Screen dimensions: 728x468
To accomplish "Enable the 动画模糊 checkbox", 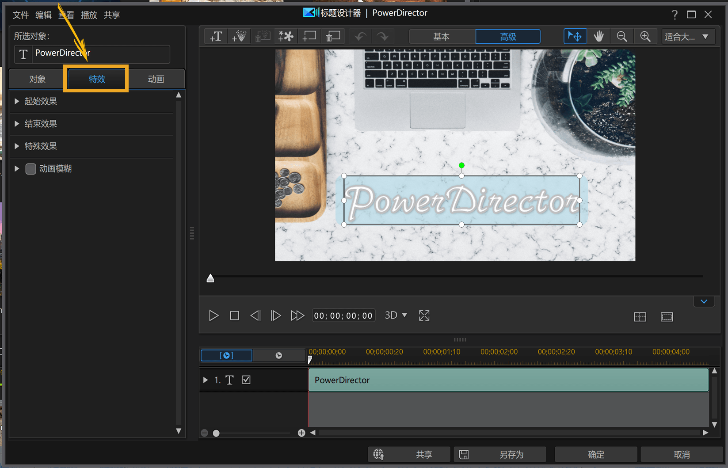I will tap(31, 169).
